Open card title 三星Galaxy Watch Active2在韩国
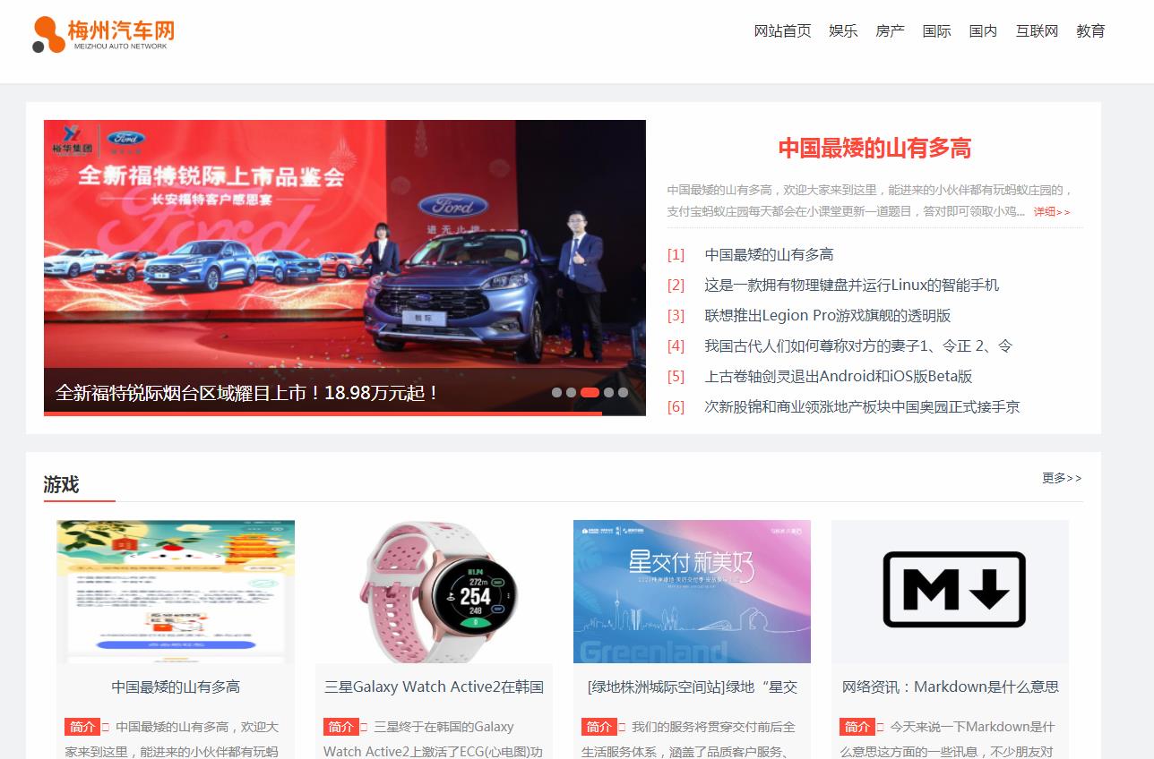Screen dimensions: 1154x759 point(434,687)
